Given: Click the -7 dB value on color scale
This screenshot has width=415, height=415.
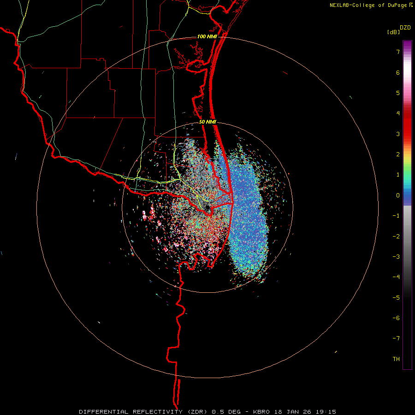Looking at the screenshot, I should (x=396, y=338).
